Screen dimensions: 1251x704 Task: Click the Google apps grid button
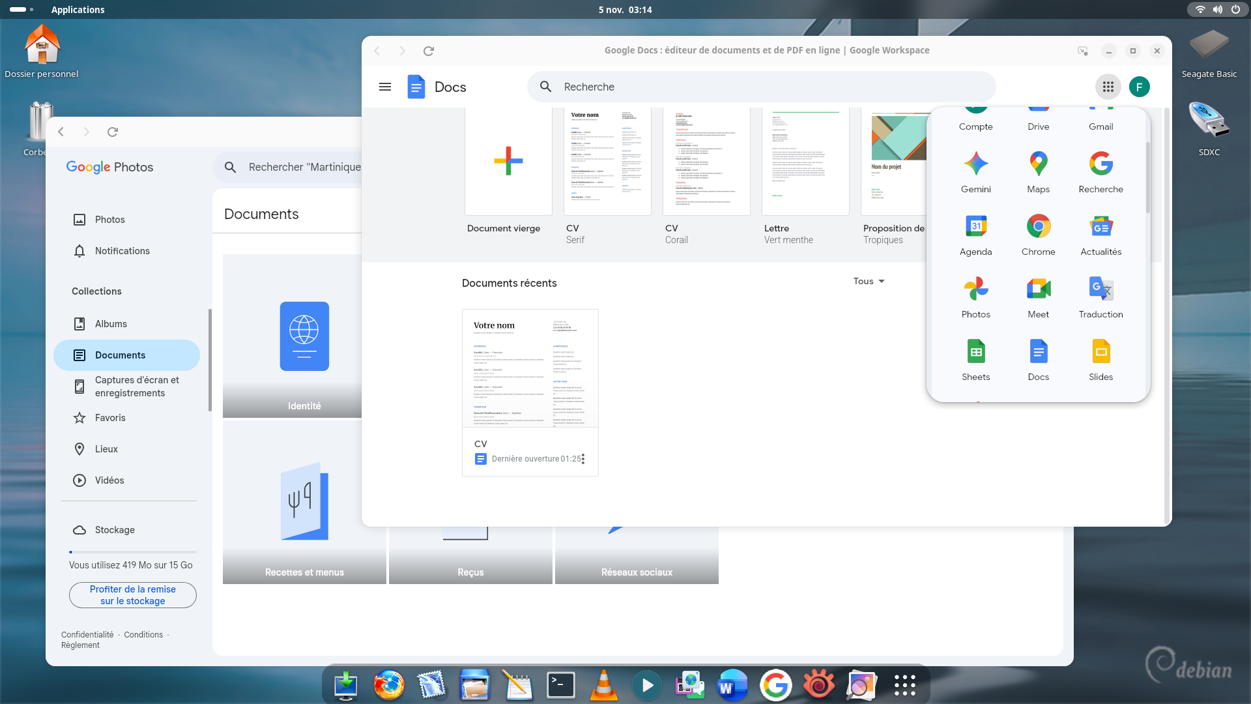(1108, 87)
